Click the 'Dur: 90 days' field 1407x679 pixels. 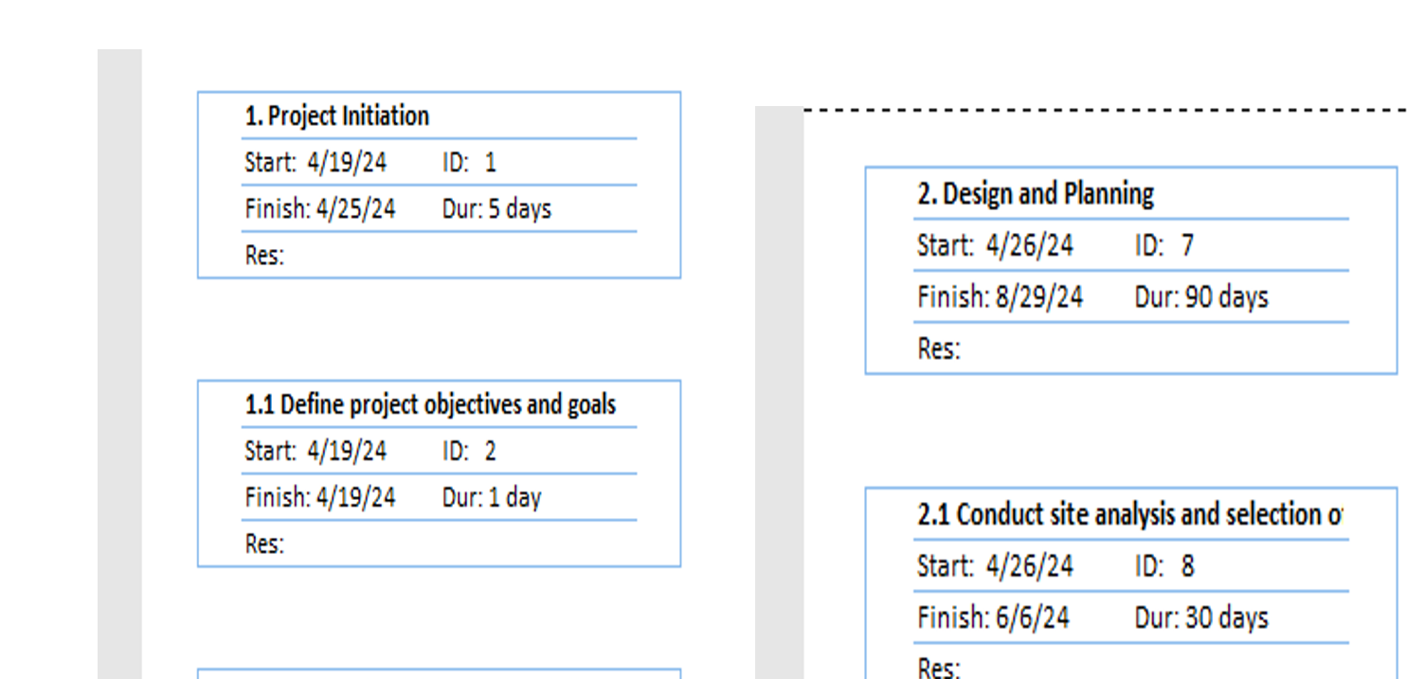pyautogui.click(x=1201, y=297)
